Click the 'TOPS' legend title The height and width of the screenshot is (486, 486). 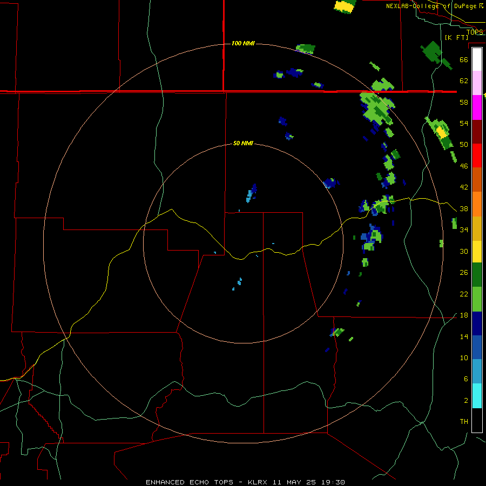(x=475, y=32)
